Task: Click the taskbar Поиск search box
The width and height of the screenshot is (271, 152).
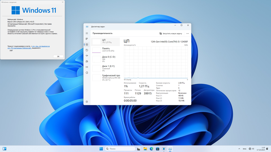Action: [120, 149]
